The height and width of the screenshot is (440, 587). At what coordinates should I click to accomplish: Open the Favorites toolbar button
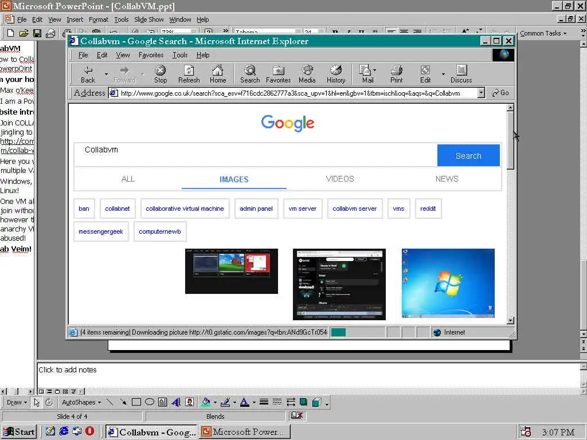278,74
